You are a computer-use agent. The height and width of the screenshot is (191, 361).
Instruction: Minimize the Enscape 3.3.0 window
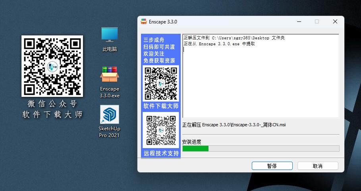point(299,21)
